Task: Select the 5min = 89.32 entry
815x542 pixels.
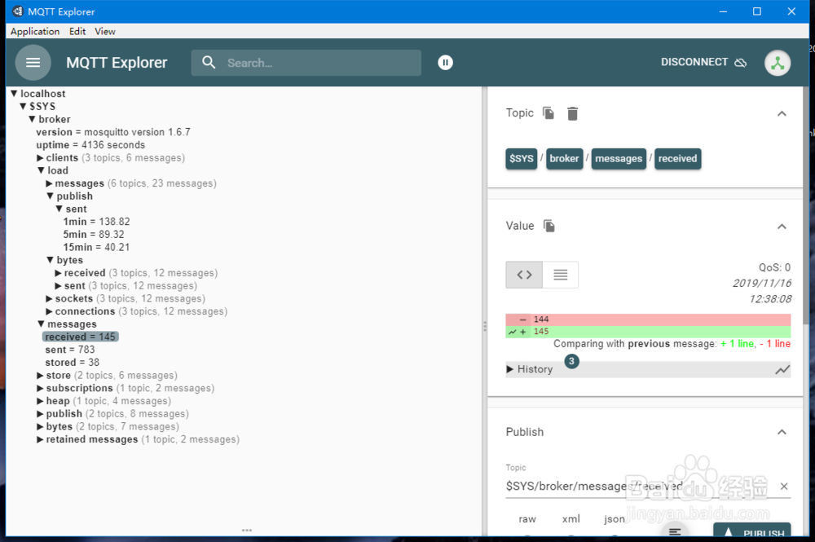Action: click(94, 235)
